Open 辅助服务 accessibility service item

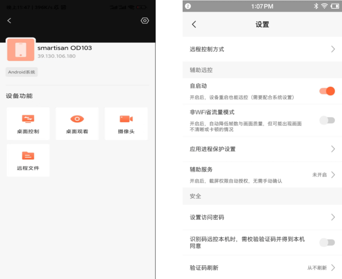(262, 175)
